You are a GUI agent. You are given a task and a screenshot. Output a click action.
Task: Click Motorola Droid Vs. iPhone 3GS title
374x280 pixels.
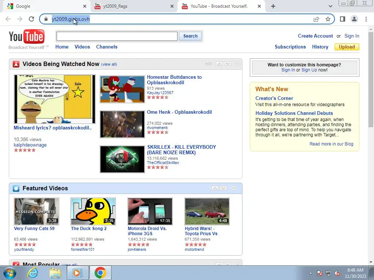point(147,231)
